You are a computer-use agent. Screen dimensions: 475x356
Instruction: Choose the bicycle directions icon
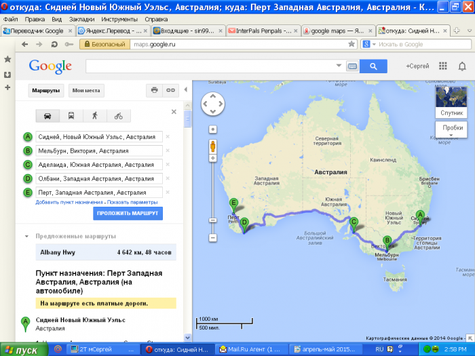pos(119,116)
